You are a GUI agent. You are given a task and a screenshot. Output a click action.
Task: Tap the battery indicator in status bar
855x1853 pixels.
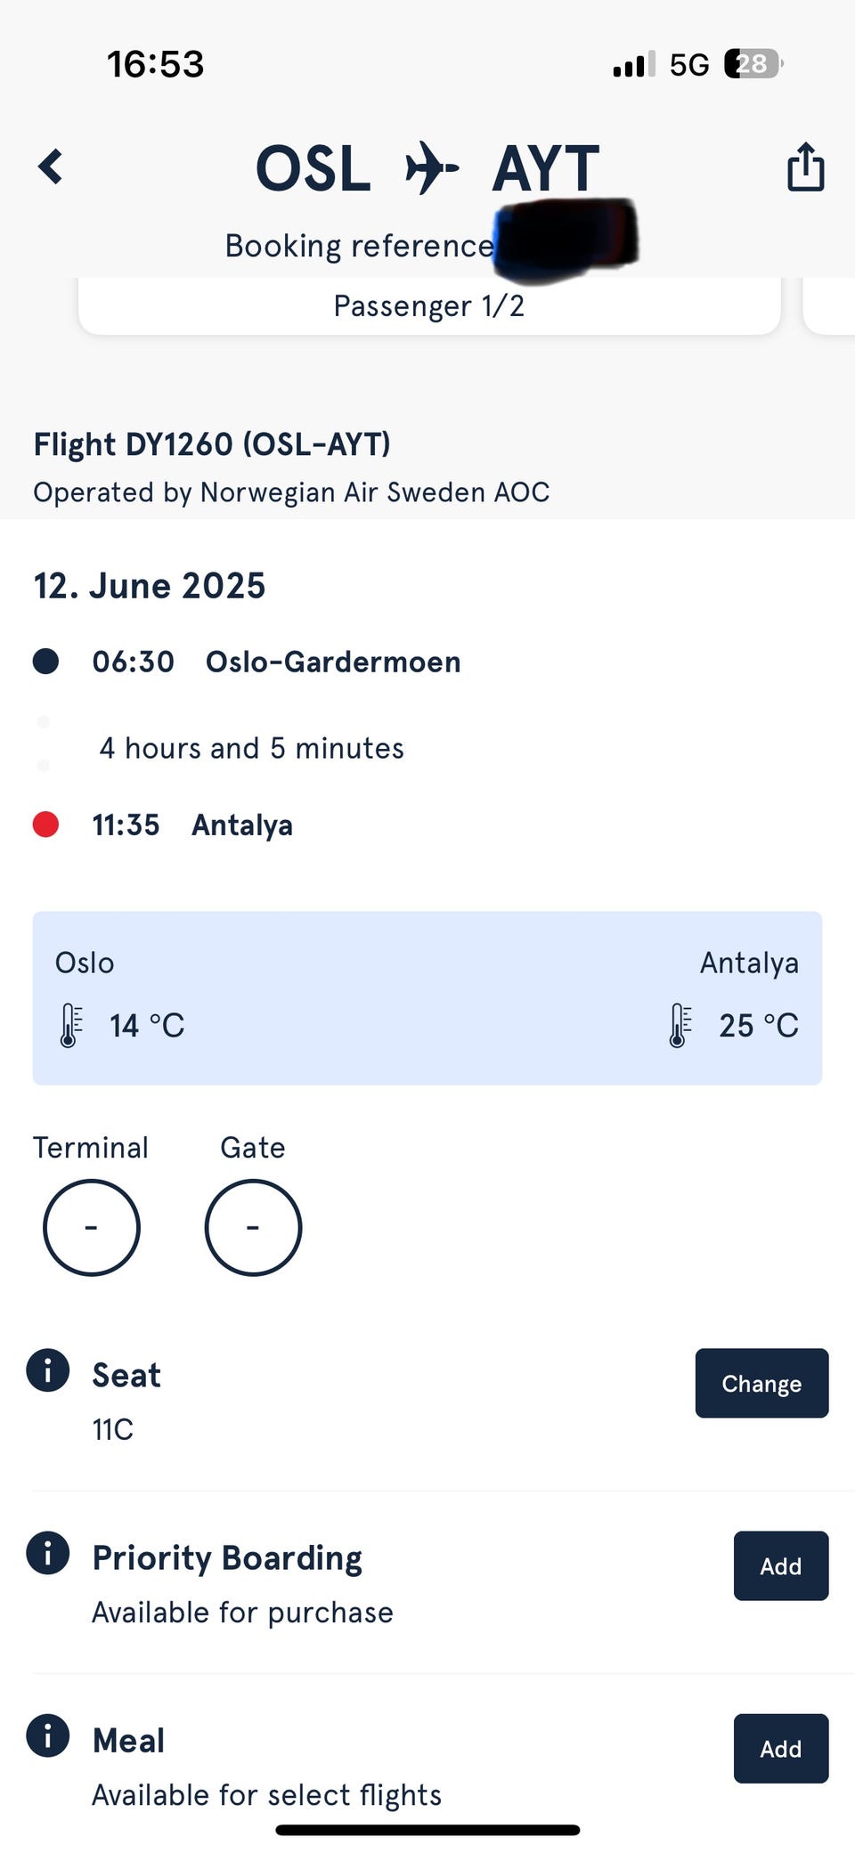[753, 64]
